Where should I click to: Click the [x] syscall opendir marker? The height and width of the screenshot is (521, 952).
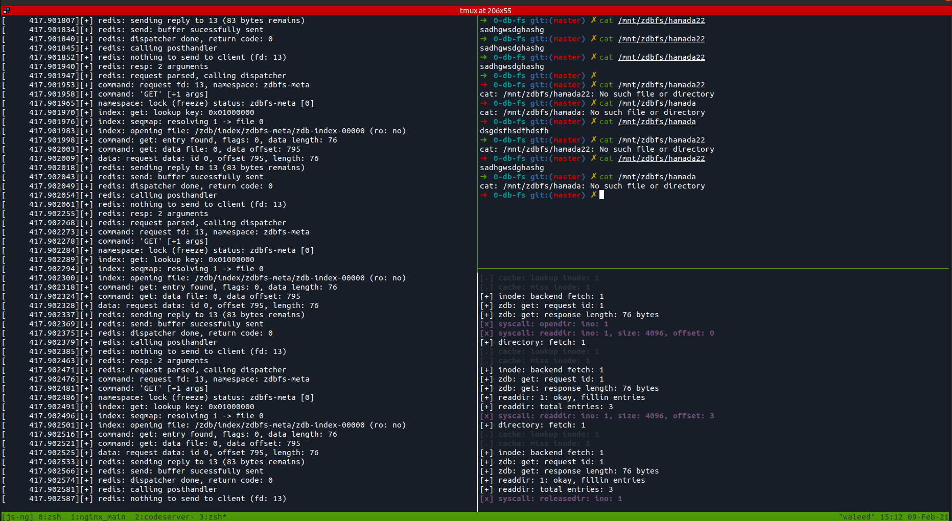click(x=486, y=324)
